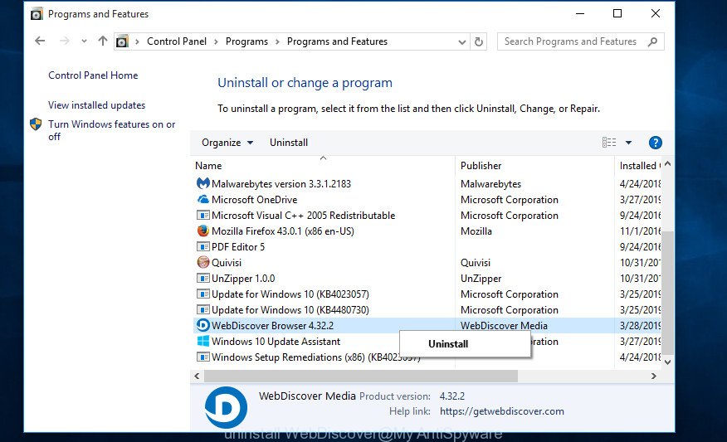
Task: Click the Windows Setup Remediations icon
Action: 202,357
